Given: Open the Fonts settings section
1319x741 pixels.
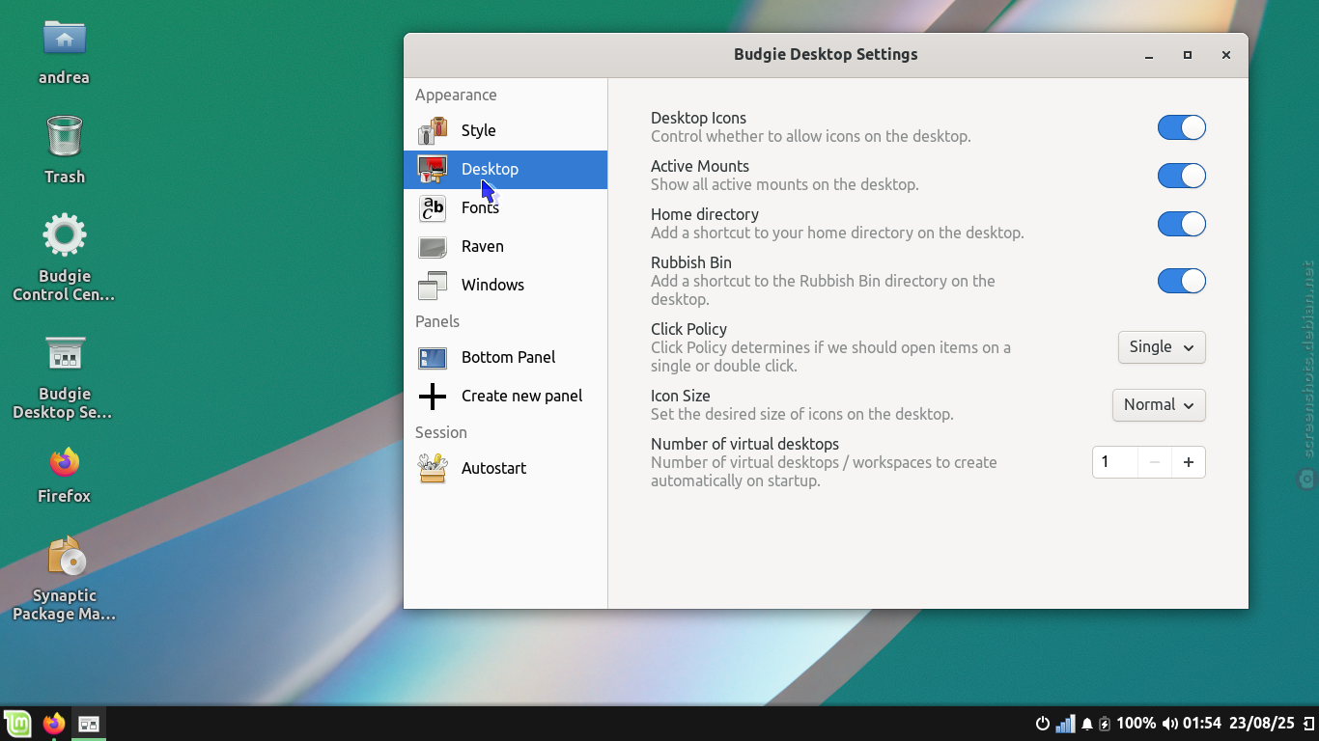Looking at the screenshot, I should [505, 207].
